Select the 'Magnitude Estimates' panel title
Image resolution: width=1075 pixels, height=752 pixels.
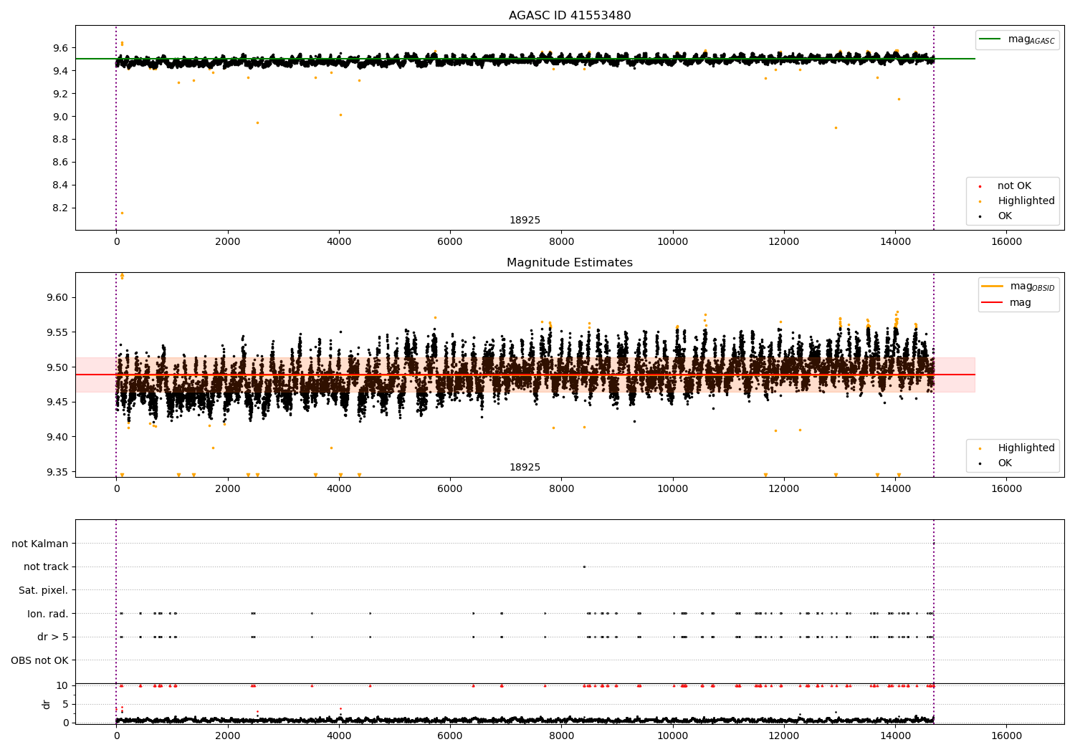[570, 263]
